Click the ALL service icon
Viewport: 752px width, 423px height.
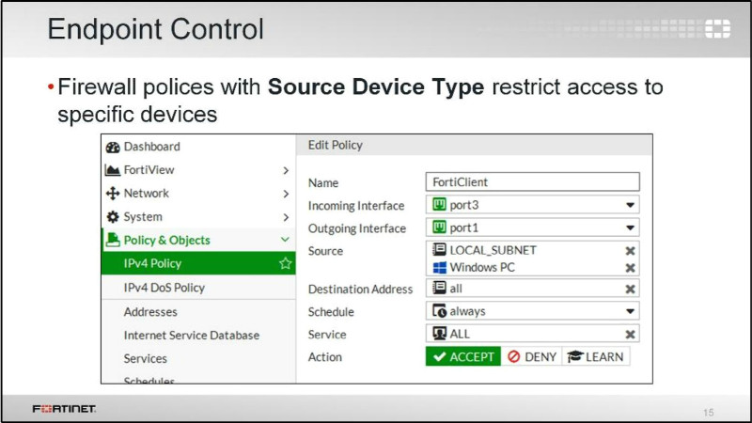(x=439, y=334)
